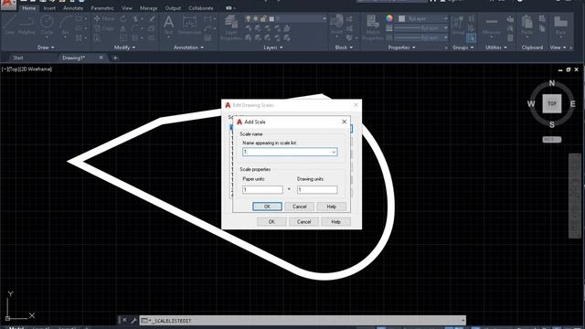
Task: Expand the Utilities panel
Action: pos(496,48)
